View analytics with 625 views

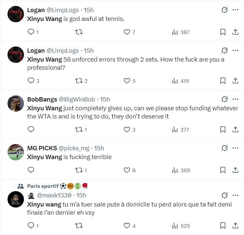181,226
